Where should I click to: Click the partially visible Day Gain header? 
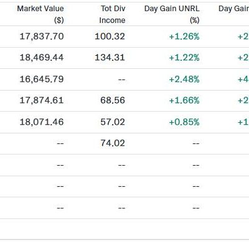[233, 9]
